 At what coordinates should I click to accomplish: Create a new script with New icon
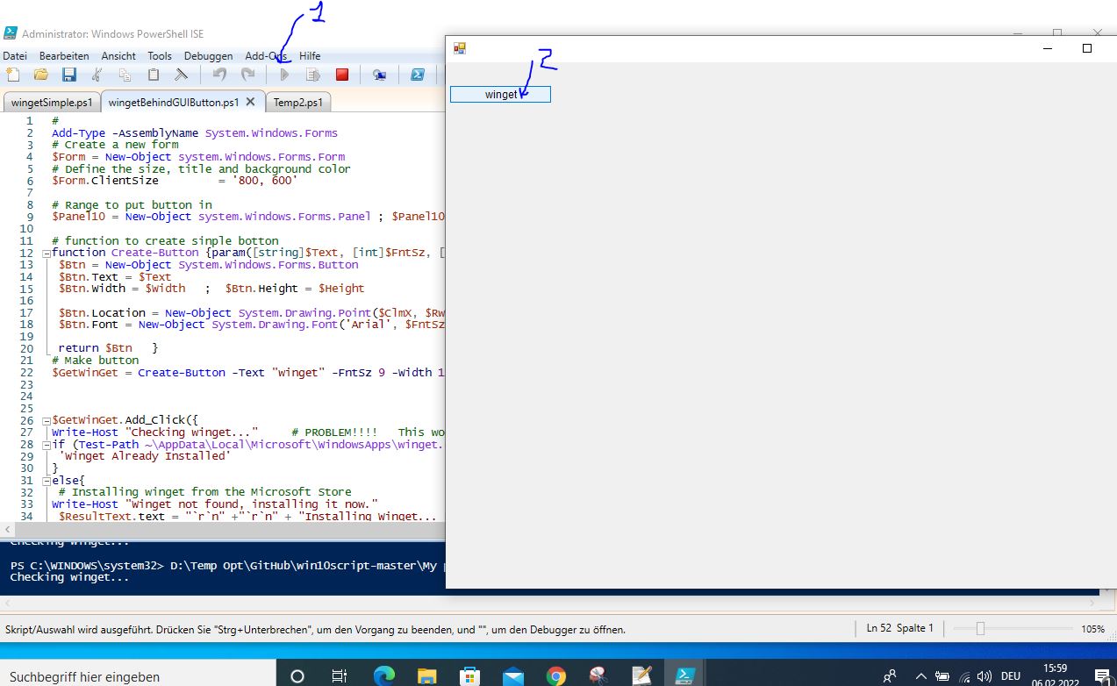tap(13, 75)
